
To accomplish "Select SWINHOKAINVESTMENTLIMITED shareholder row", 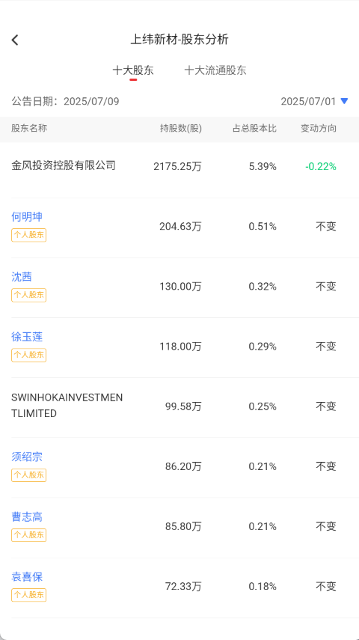I will [179, 407].
